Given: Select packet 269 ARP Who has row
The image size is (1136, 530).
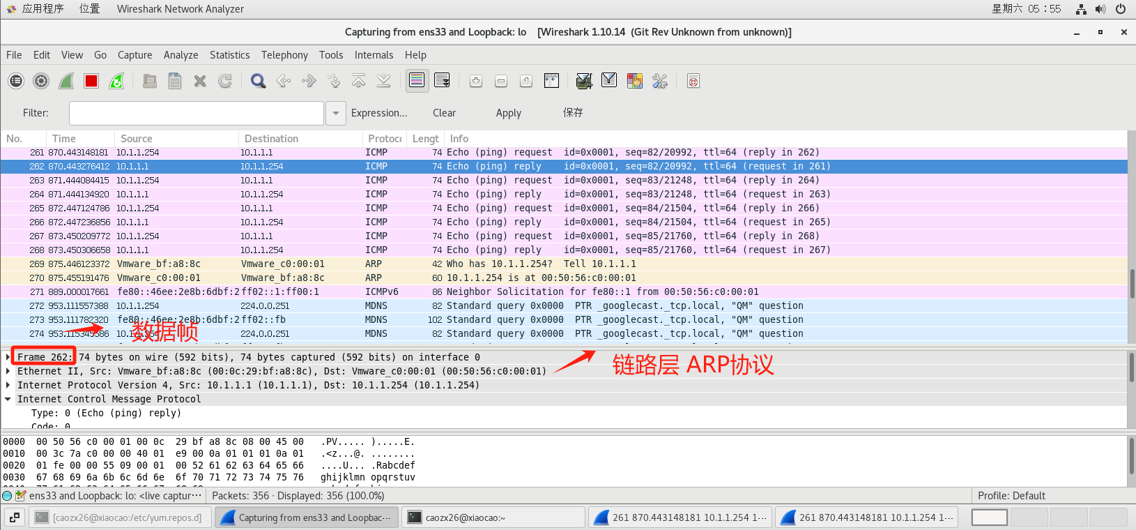Looking at the screenshot, I should 564,264.
